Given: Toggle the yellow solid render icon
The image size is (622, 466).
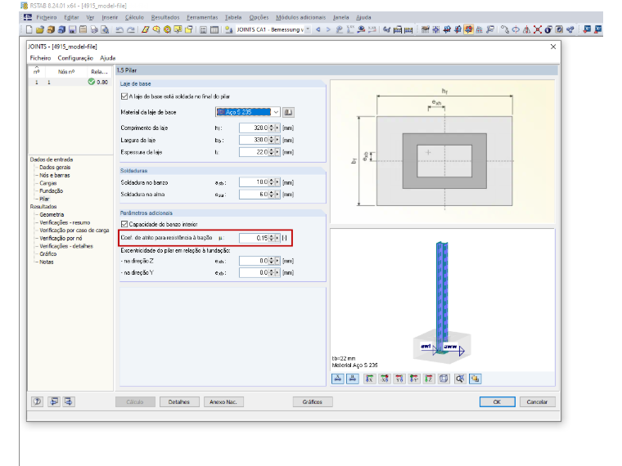Looking at the screenshot, I should click(475, 379).
